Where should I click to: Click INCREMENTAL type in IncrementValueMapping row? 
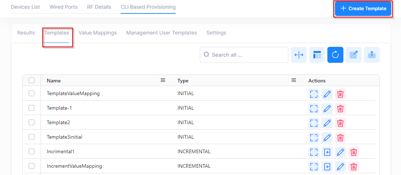tap(194, 166)
